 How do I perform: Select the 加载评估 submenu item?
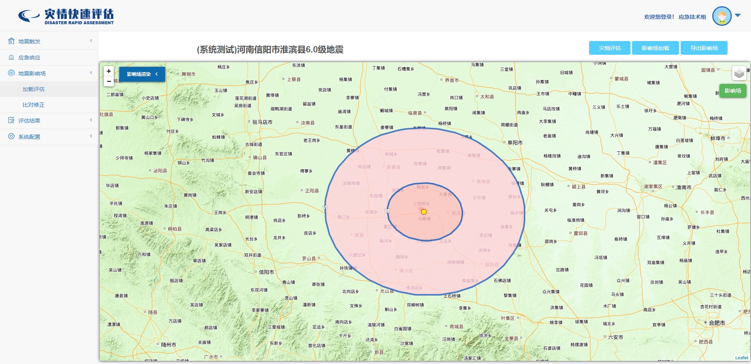(34, 89)
